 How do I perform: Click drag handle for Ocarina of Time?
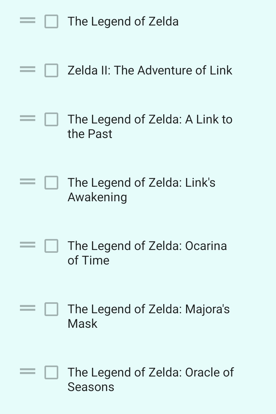click(x=28, y=245)
